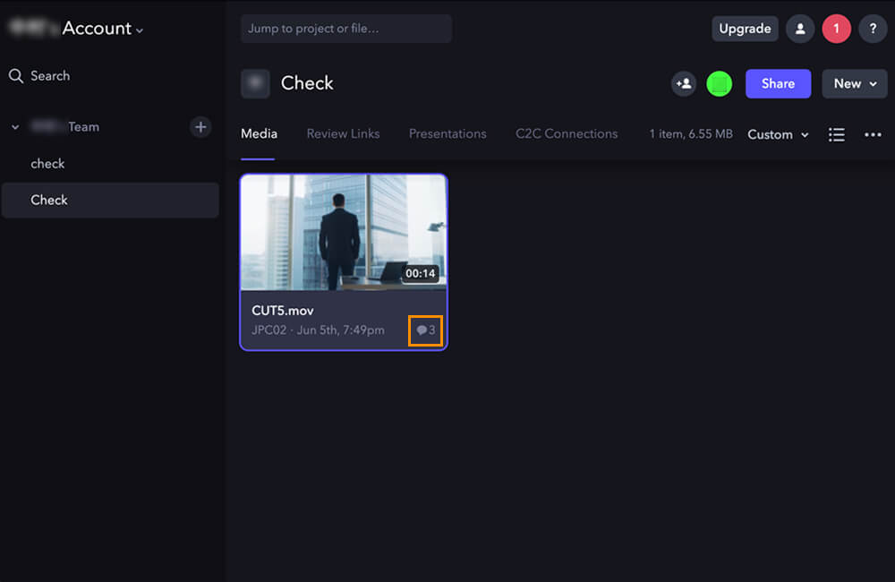Screen dimensions: 895x582
Task: Click the Upgrade button
Action: [x=745, y=29]
